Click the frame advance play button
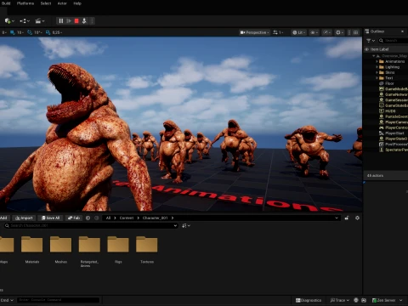Viewport: 408px width, 306px height. click(69, 21)
